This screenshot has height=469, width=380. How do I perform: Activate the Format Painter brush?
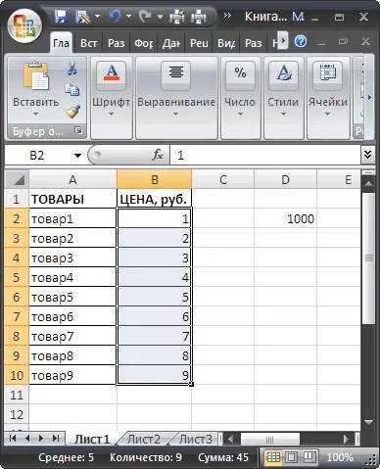(x=72, y=112)
